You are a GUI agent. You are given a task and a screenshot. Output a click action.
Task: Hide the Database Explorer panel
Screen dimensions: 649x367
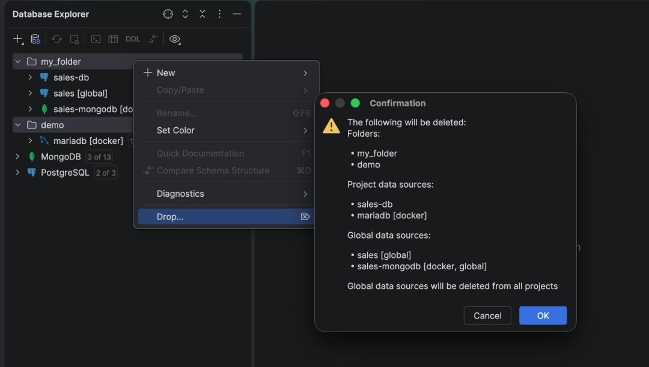[237, 14]
